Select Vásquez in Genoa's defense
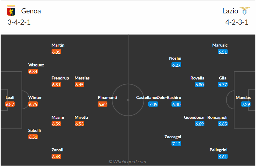The width and height of the screenshot is (256, 166). (x=36, y=65)
